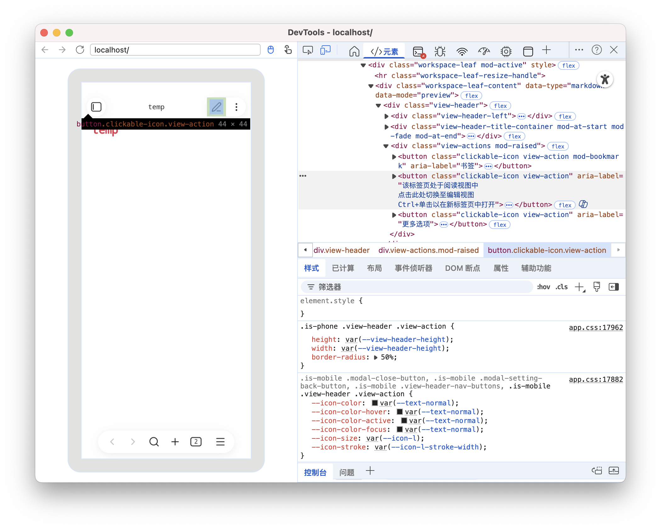Open the Performance gauge panel icon

pos(484,51)
